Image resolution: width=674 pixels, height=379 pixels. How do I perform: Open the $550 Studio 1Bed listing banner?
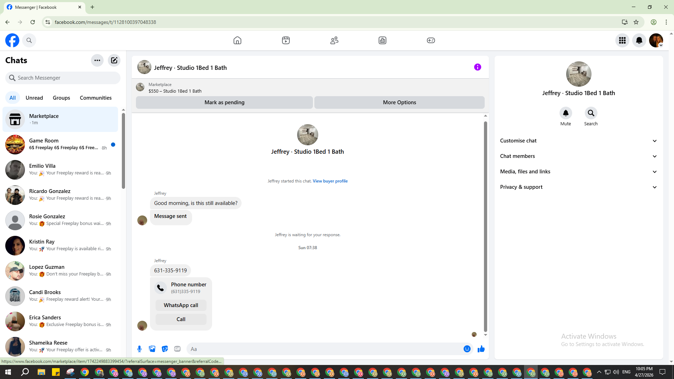[310, 88]
